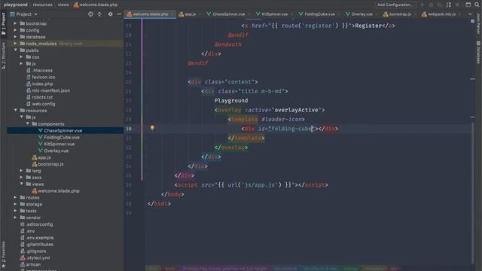
Task: Expand the database folder
Action: tap(15, 37)
